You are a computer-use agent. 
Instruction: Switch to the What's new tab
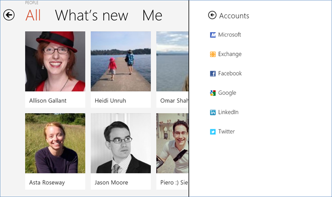click(92, 15)
